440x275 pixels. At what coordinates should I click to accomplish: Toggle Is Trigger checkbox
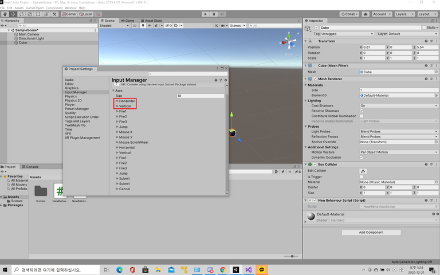362,177
